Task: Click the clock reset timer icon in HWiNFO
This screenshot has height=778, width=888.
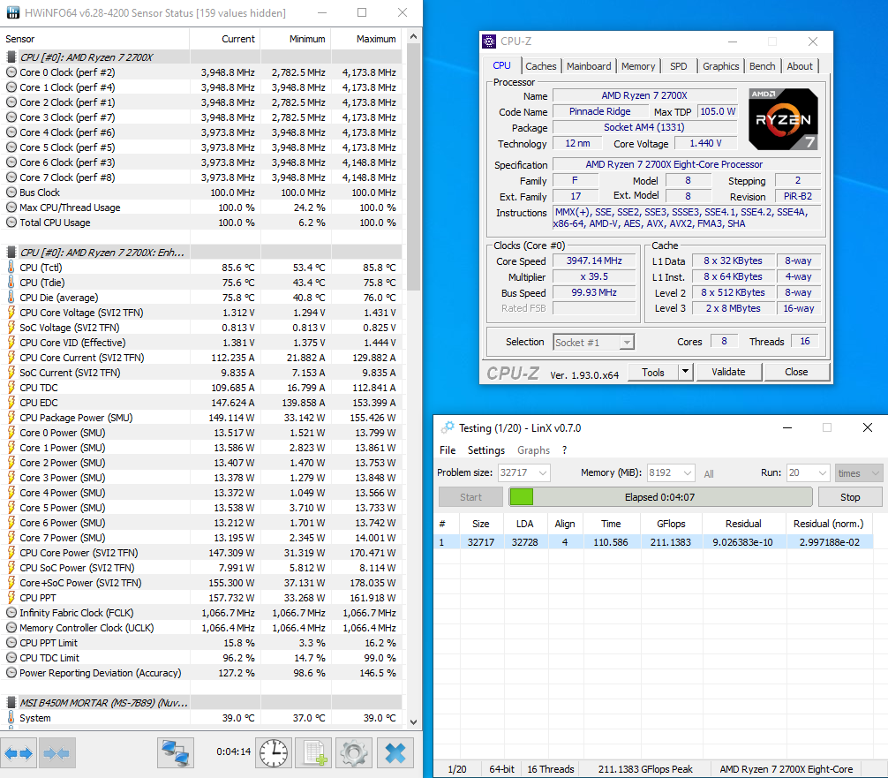Action: (x=274, y=753)
